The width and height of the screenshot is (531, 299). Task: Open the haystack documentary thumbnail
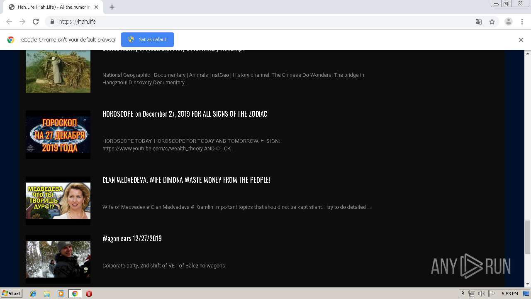pos(58,71)
